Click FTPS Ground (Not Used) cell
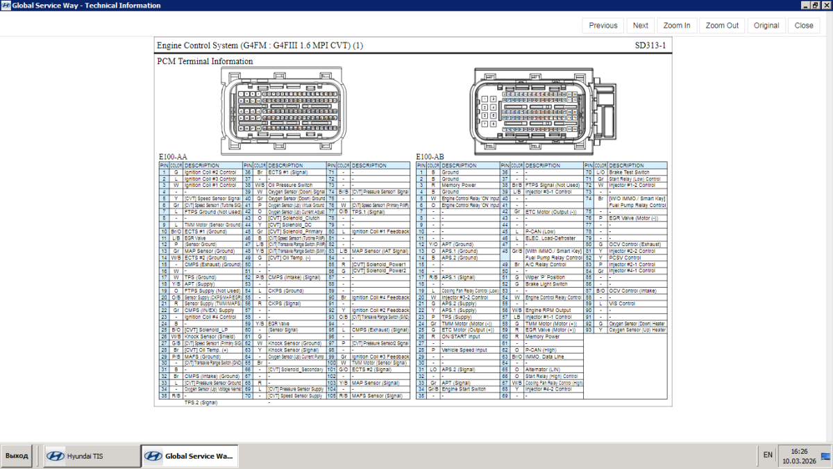 [x=212, y=211]
